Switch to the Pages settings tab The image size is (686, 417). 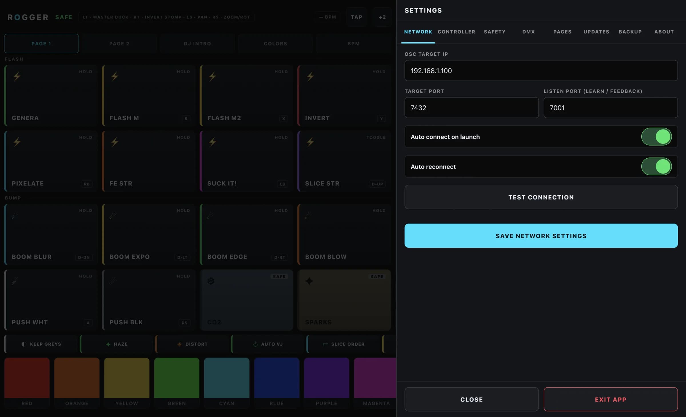(562, 32)
